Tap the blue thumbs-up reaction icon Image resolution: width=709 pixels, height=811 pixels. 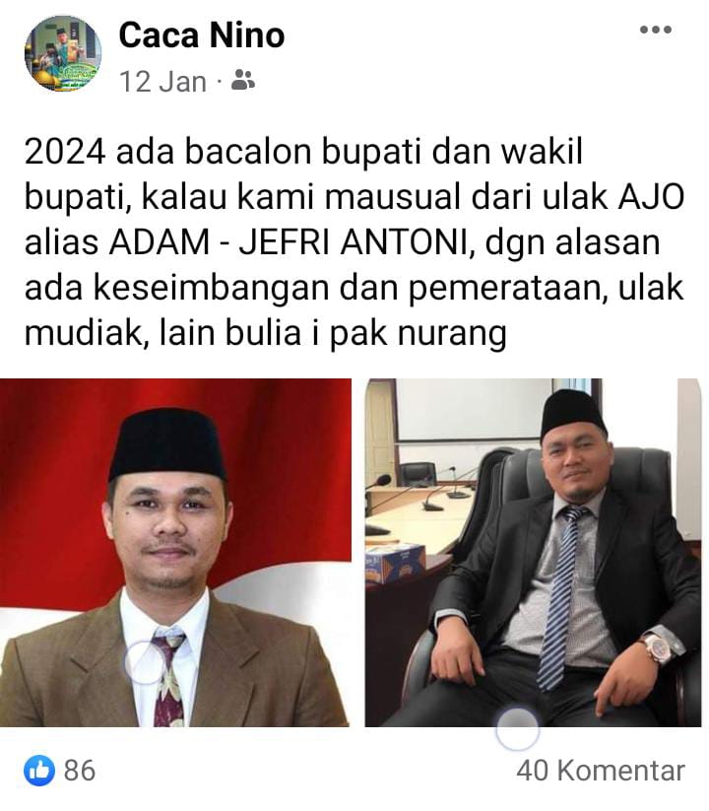click(39, 771)
